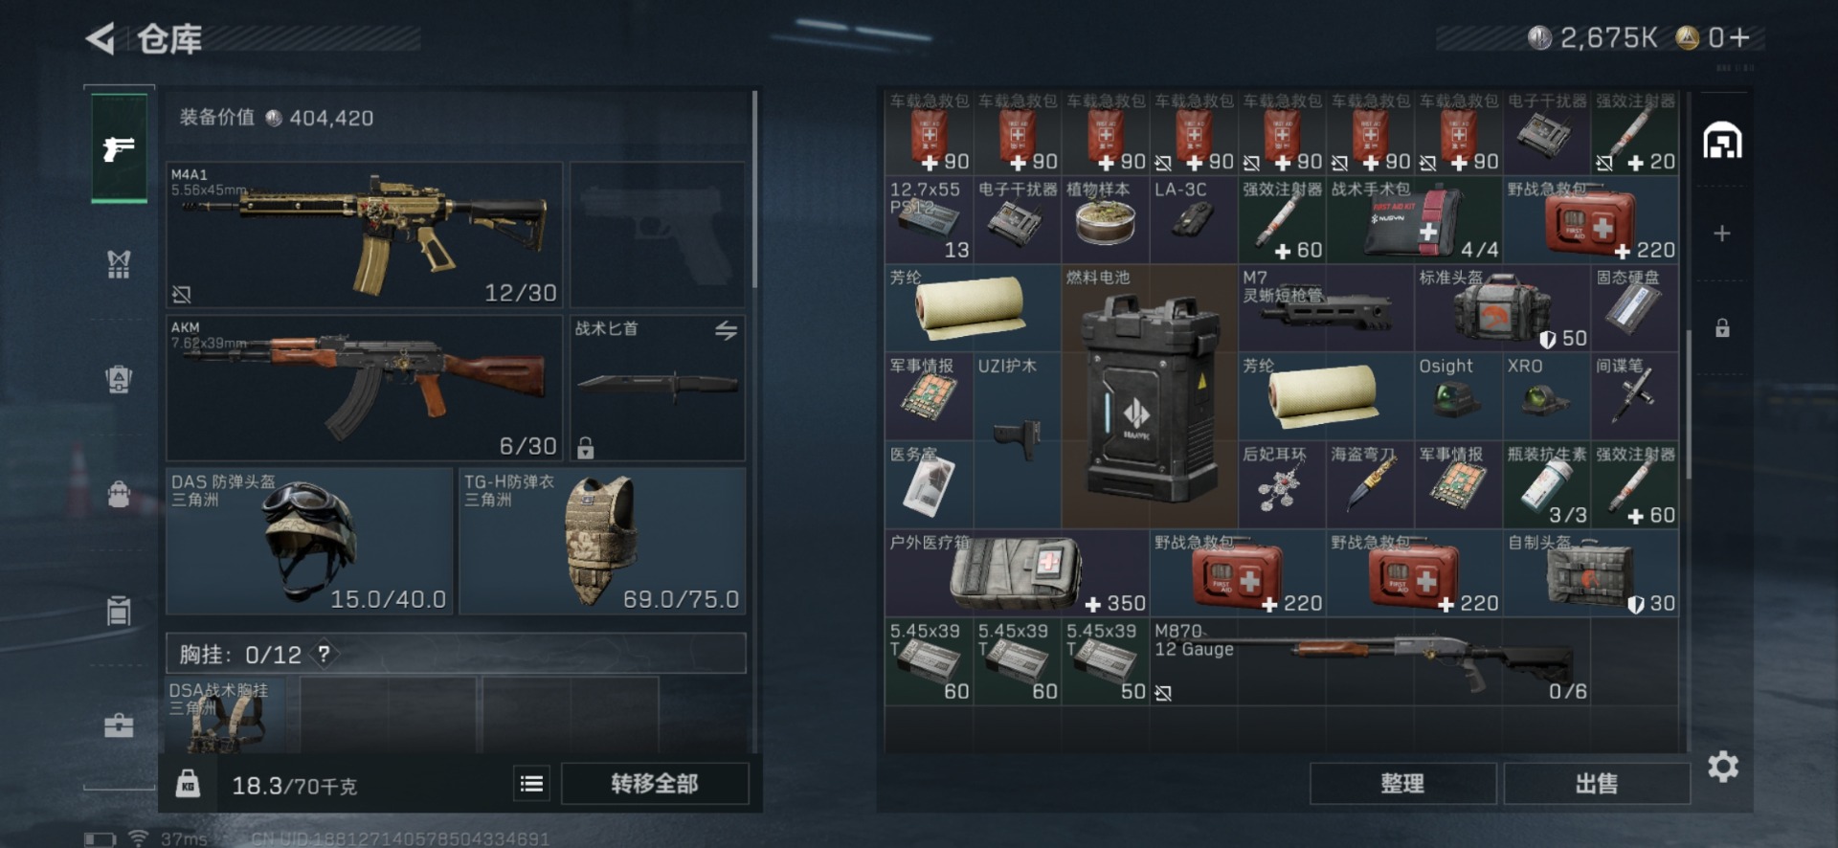This screenshot has width=1838, height=848.
Task: Toggle list view icon next to 转移全部
Action: tap(531, 784)
